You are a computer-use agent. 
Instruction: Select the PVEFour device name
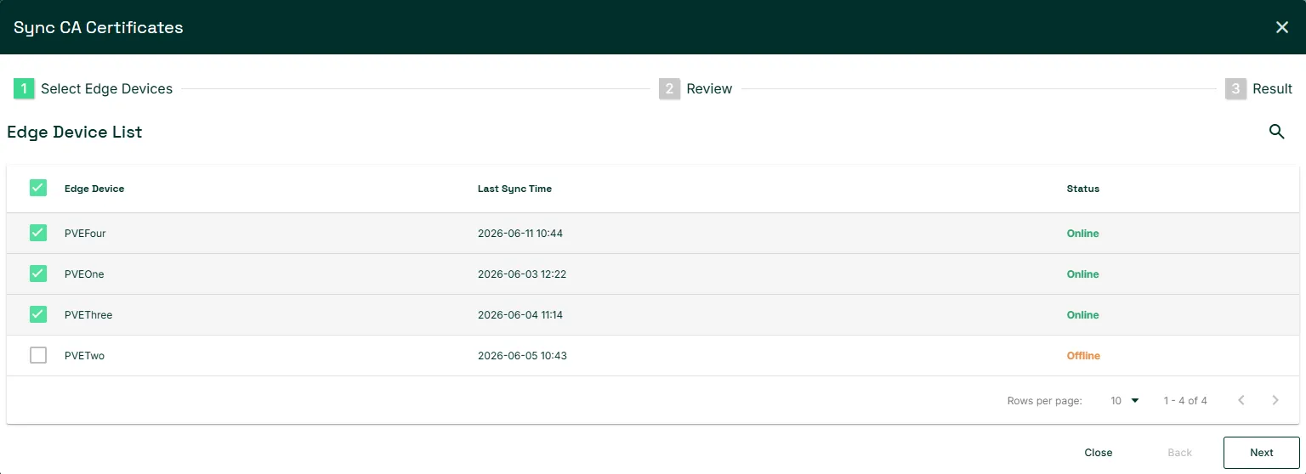tap(85, 234)
